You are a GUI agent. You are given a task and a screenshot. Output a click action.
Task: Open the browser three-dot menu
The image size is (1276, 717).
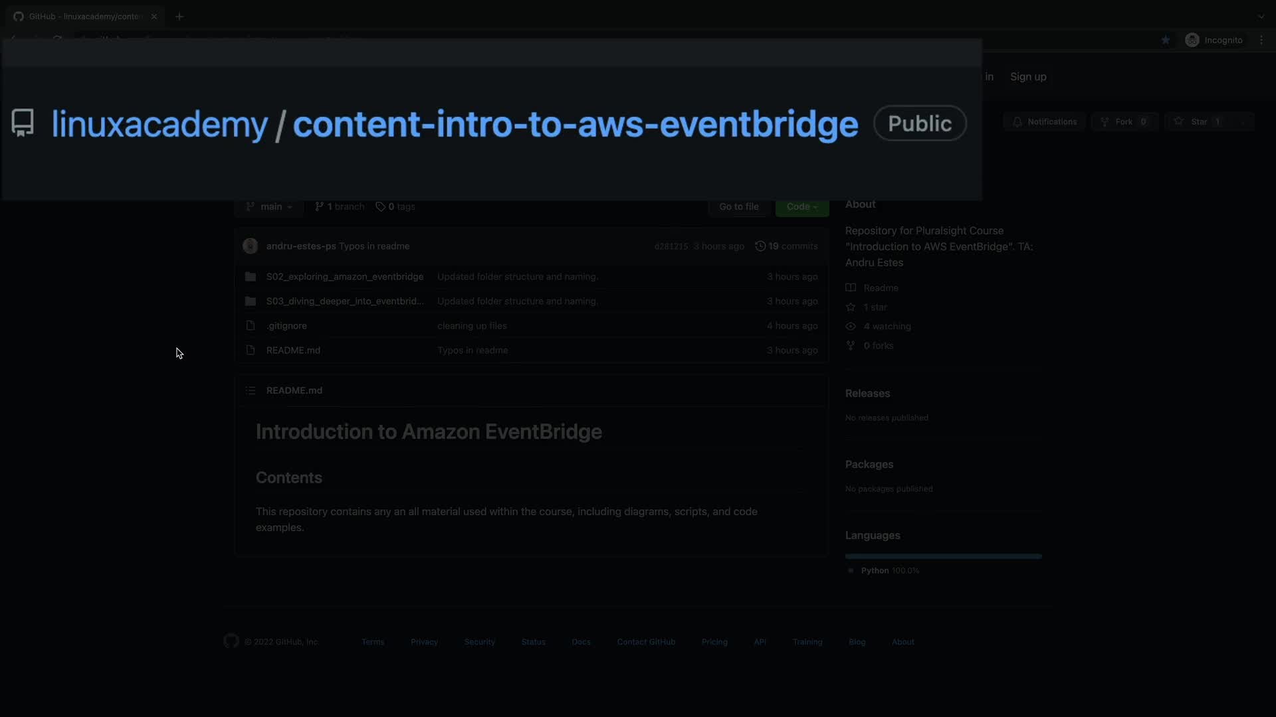[1261, 40]
